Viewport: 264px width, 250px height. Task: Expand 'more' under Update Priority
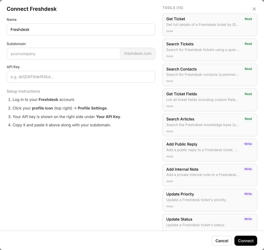pos(170,206)
